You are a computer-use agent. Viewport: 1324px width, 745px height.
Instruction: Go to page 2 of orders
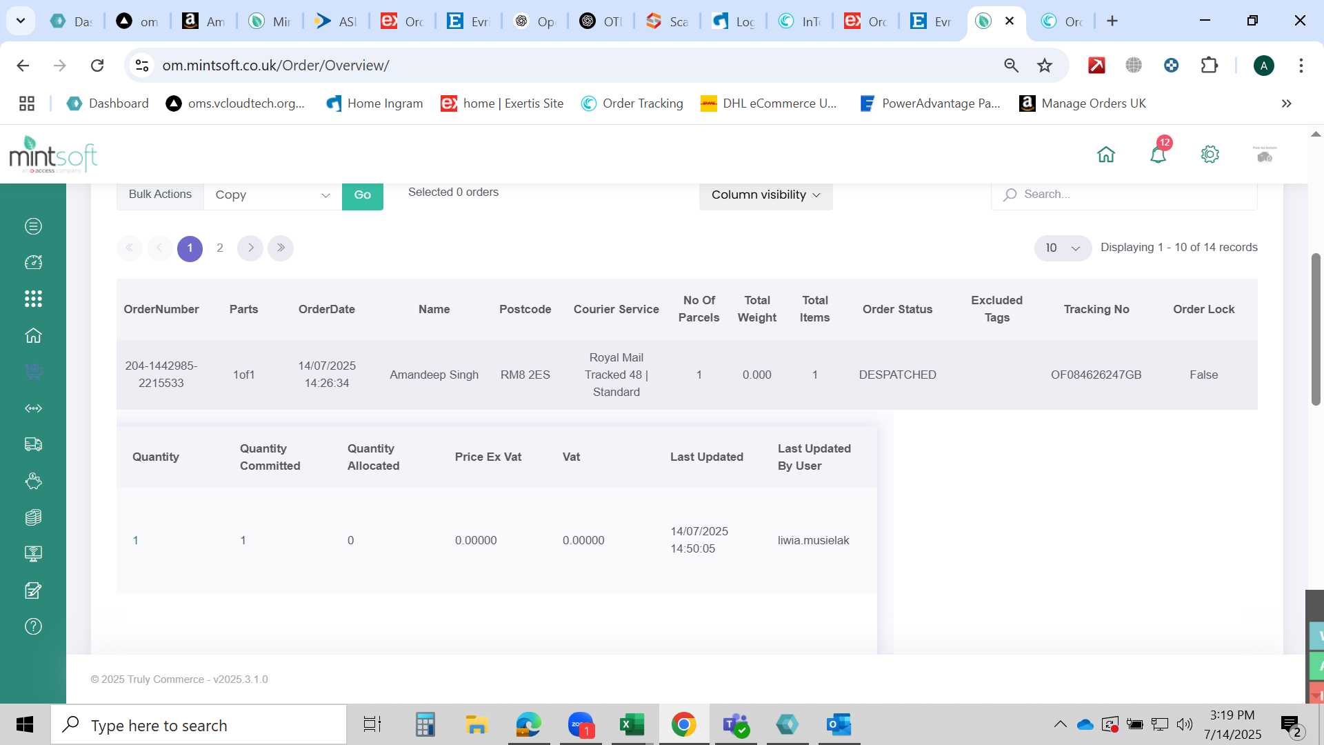point(220,248)
